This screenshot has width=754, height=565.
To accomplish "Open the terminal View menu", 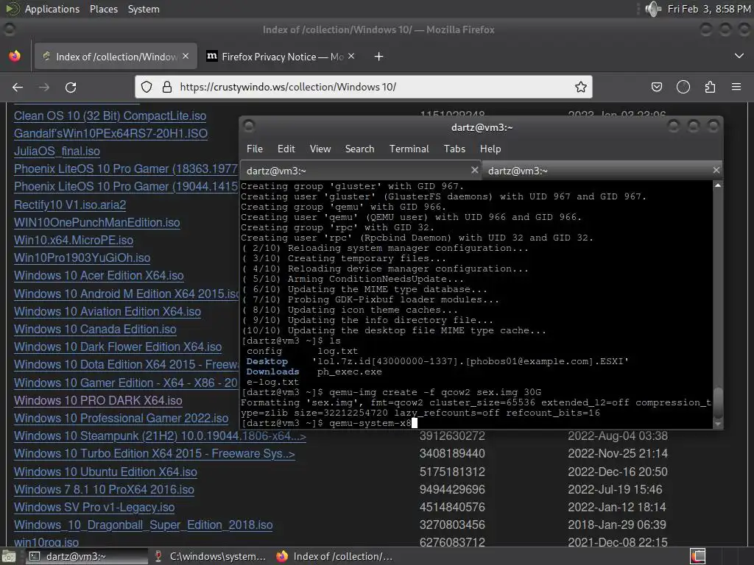I will (x=320, y=149).
